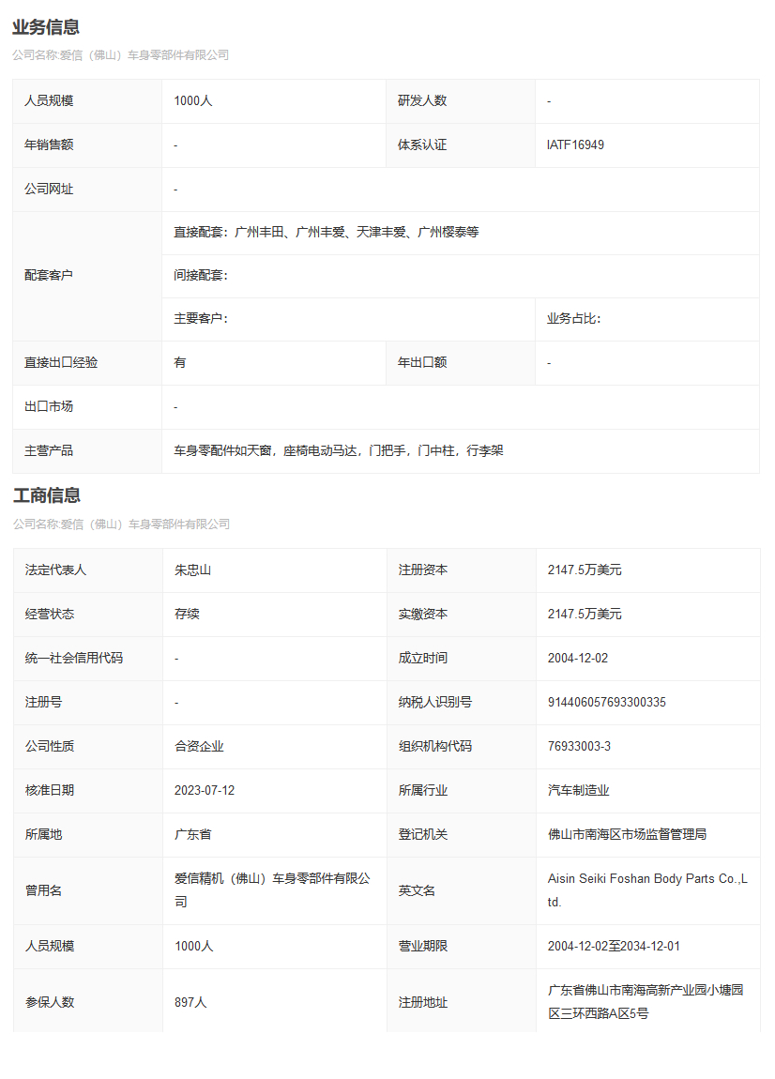Screen dimensions: 775x1079
Task: Click the business term 2004-12-02至2034-12-01
Action: 614,946
